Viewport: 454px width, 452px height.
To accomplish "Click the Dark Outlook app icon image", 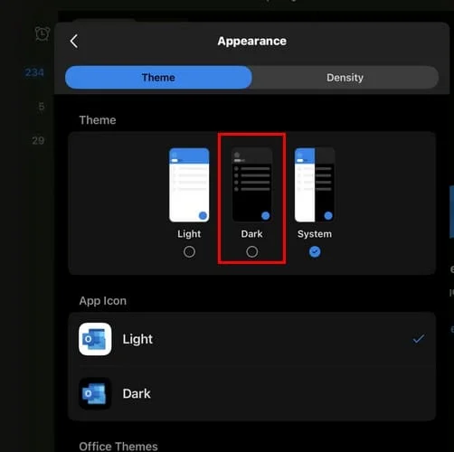I will coord(95,393).
